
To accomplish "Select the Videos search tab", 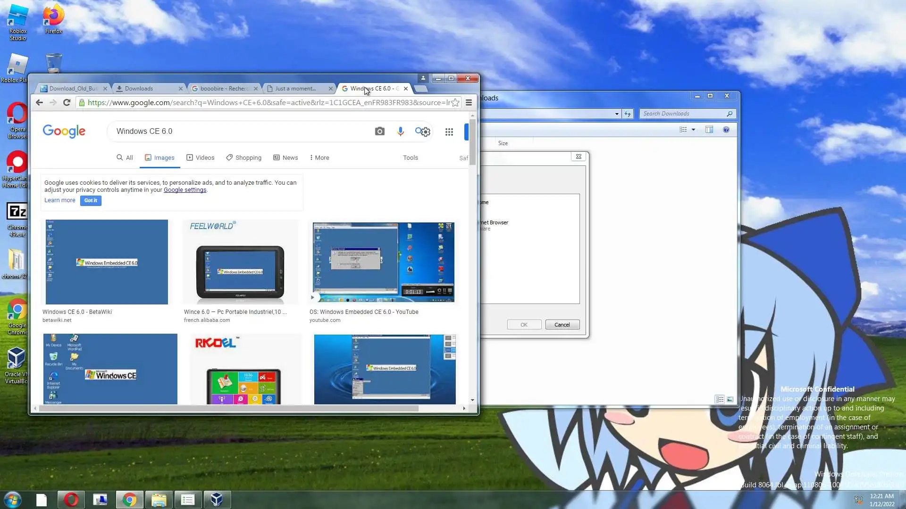I will 200,157.
